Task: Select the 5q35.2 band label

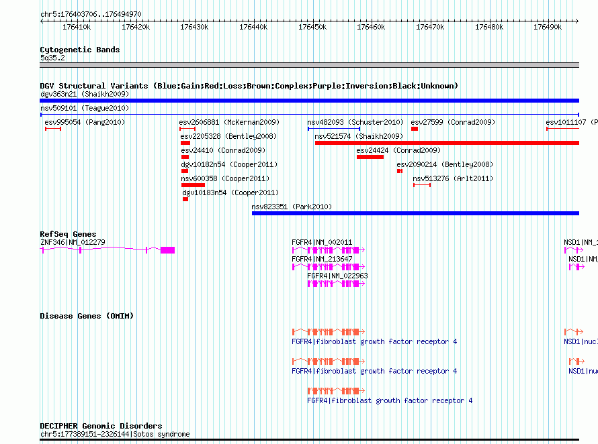Action: click(x=52, y=58)
